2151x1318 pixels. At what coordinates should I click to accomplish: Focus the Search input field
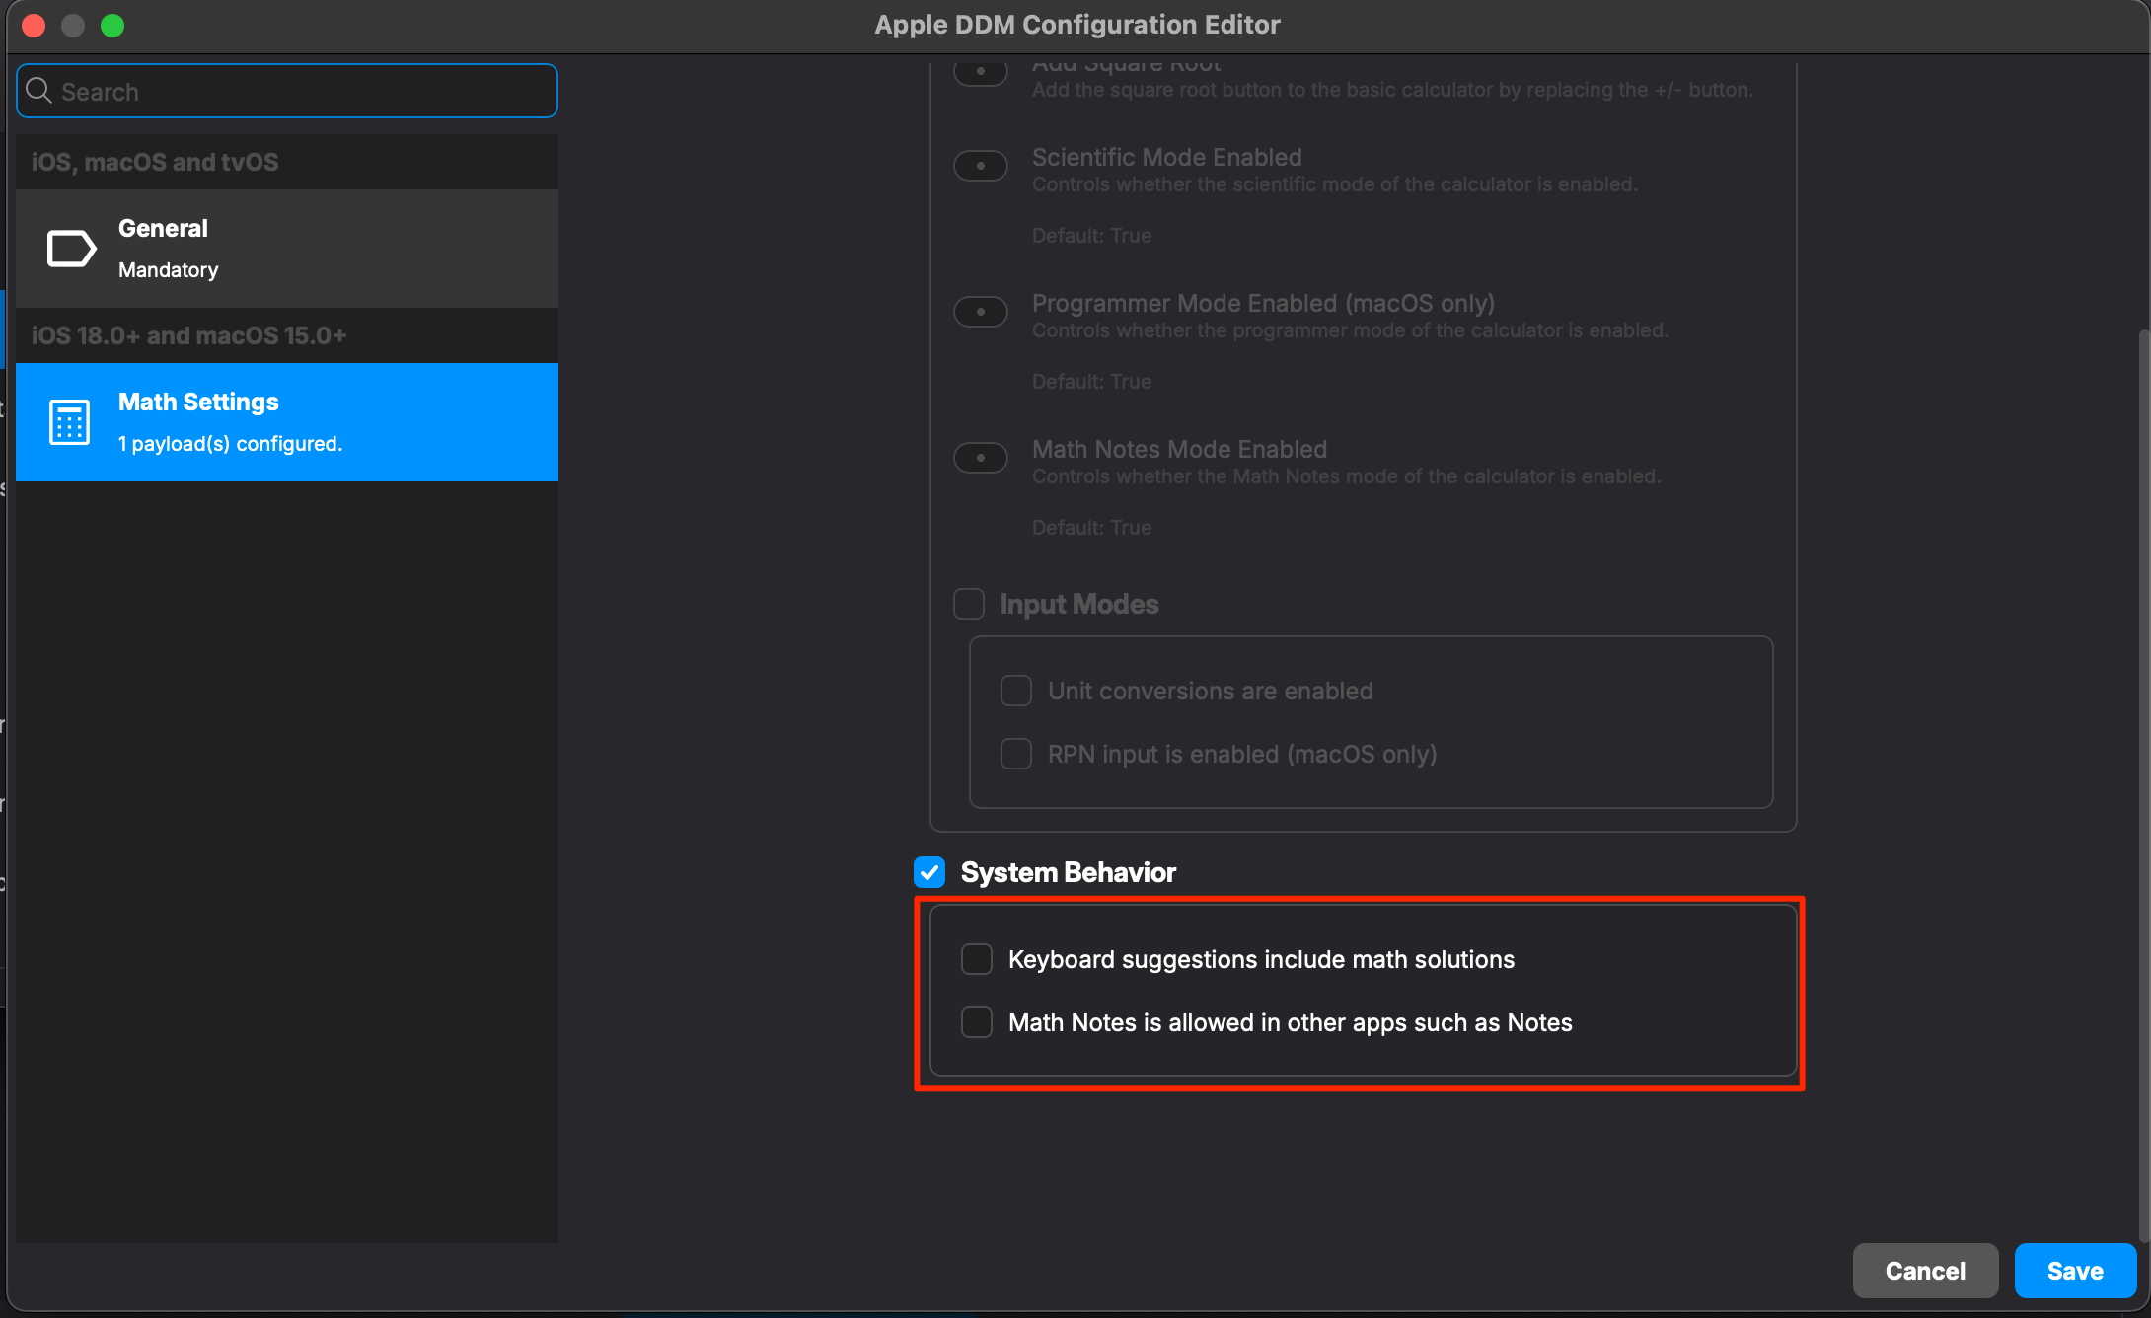(x=287, y=91)
